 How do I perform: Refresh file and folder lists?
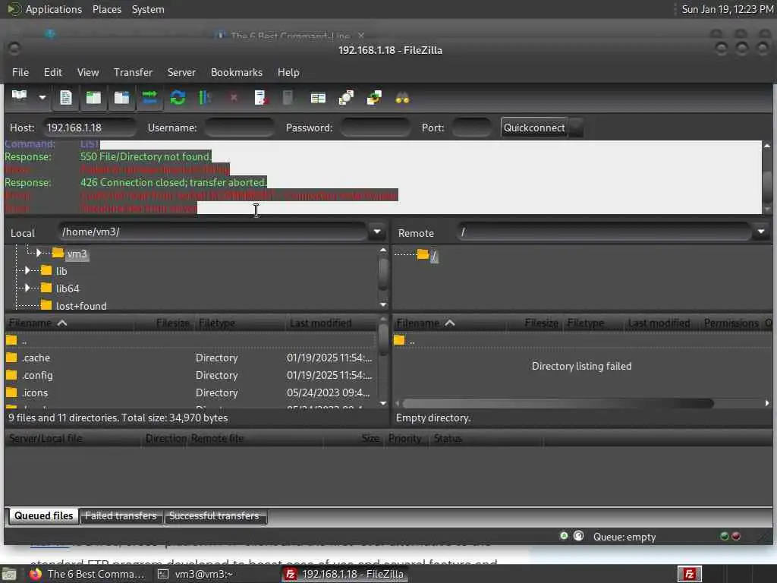[178, 97]
